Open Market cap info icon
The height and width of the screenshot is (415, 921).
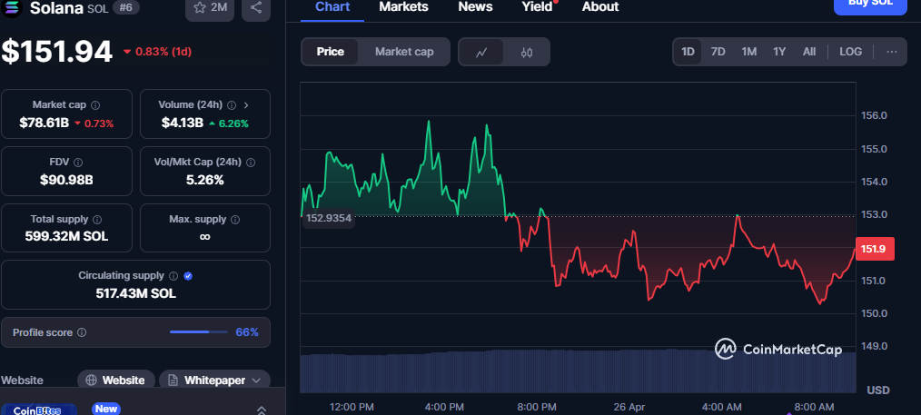tap(95, 105)
